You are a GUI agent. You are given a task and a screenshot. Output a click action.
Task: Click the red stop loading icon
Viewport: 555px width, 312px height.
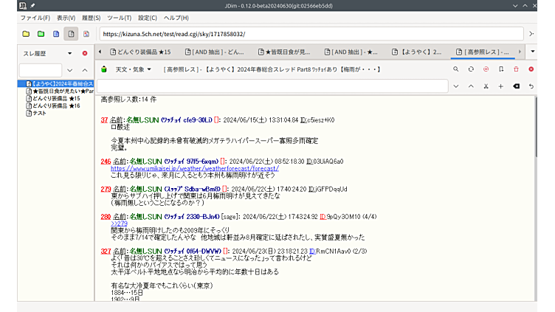coord(486,69)
